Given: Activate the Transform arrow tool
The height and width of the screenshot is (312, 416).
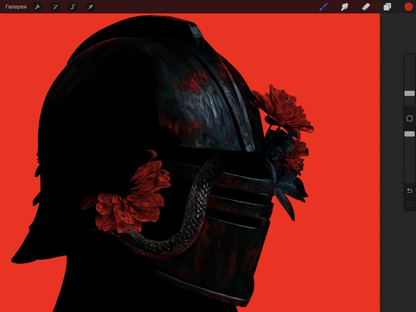Looking at the screenshot, I should click(90, 7).
